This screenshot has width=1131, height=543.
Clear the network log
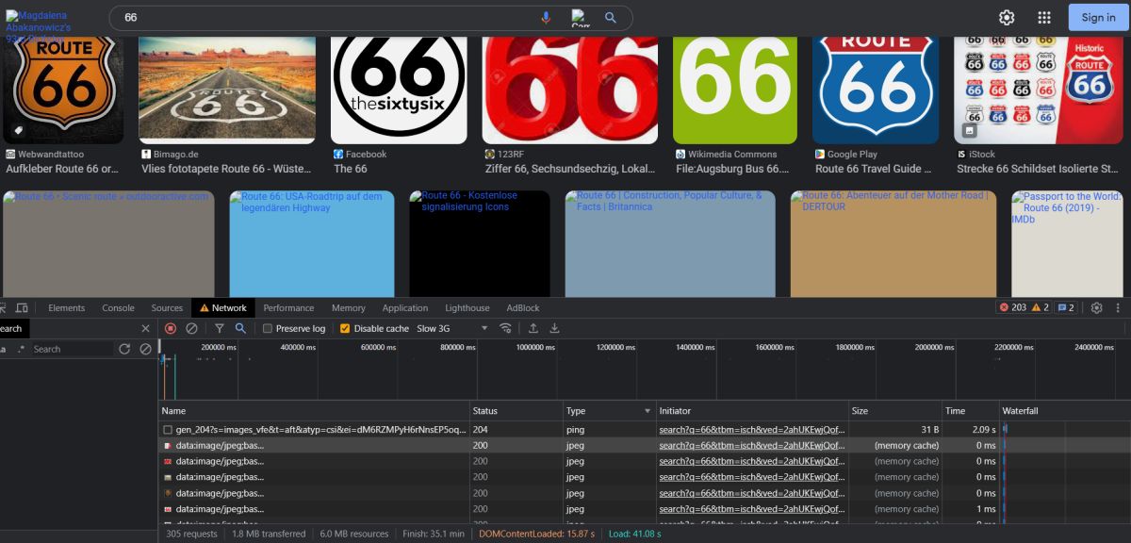click(x=191, y=328)
